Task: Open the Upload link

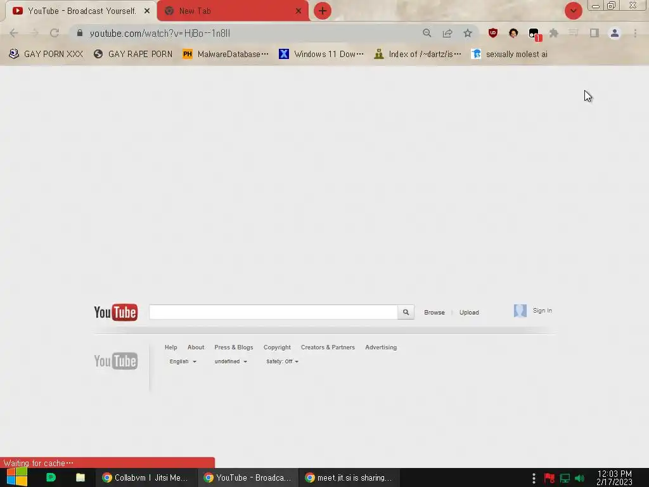Action: coord(469,312)
